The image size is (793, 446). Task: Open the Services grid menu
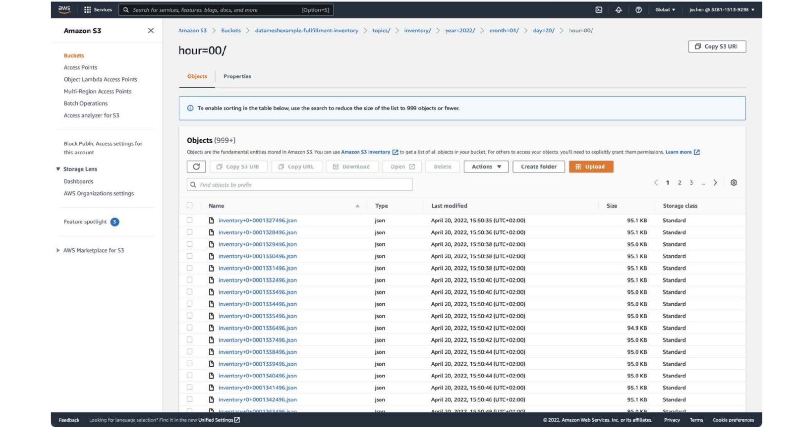point(98,10)
